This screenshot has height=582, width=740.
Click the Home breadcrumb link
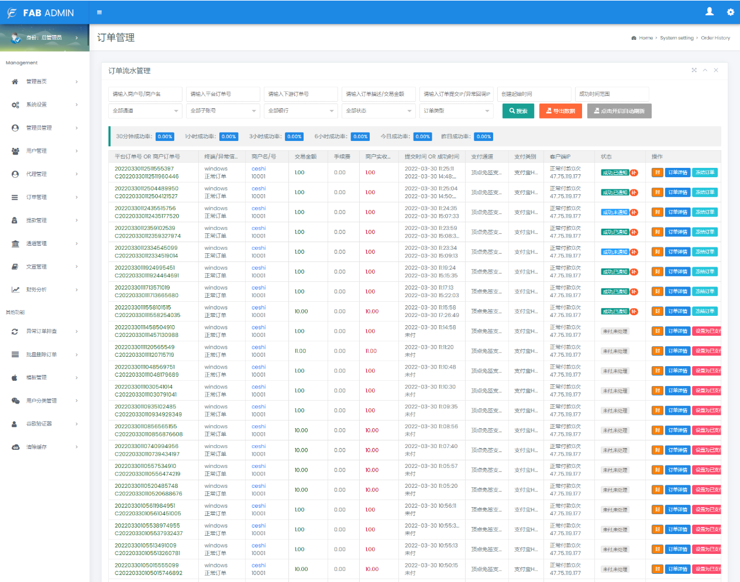click(x=646, y=38)
